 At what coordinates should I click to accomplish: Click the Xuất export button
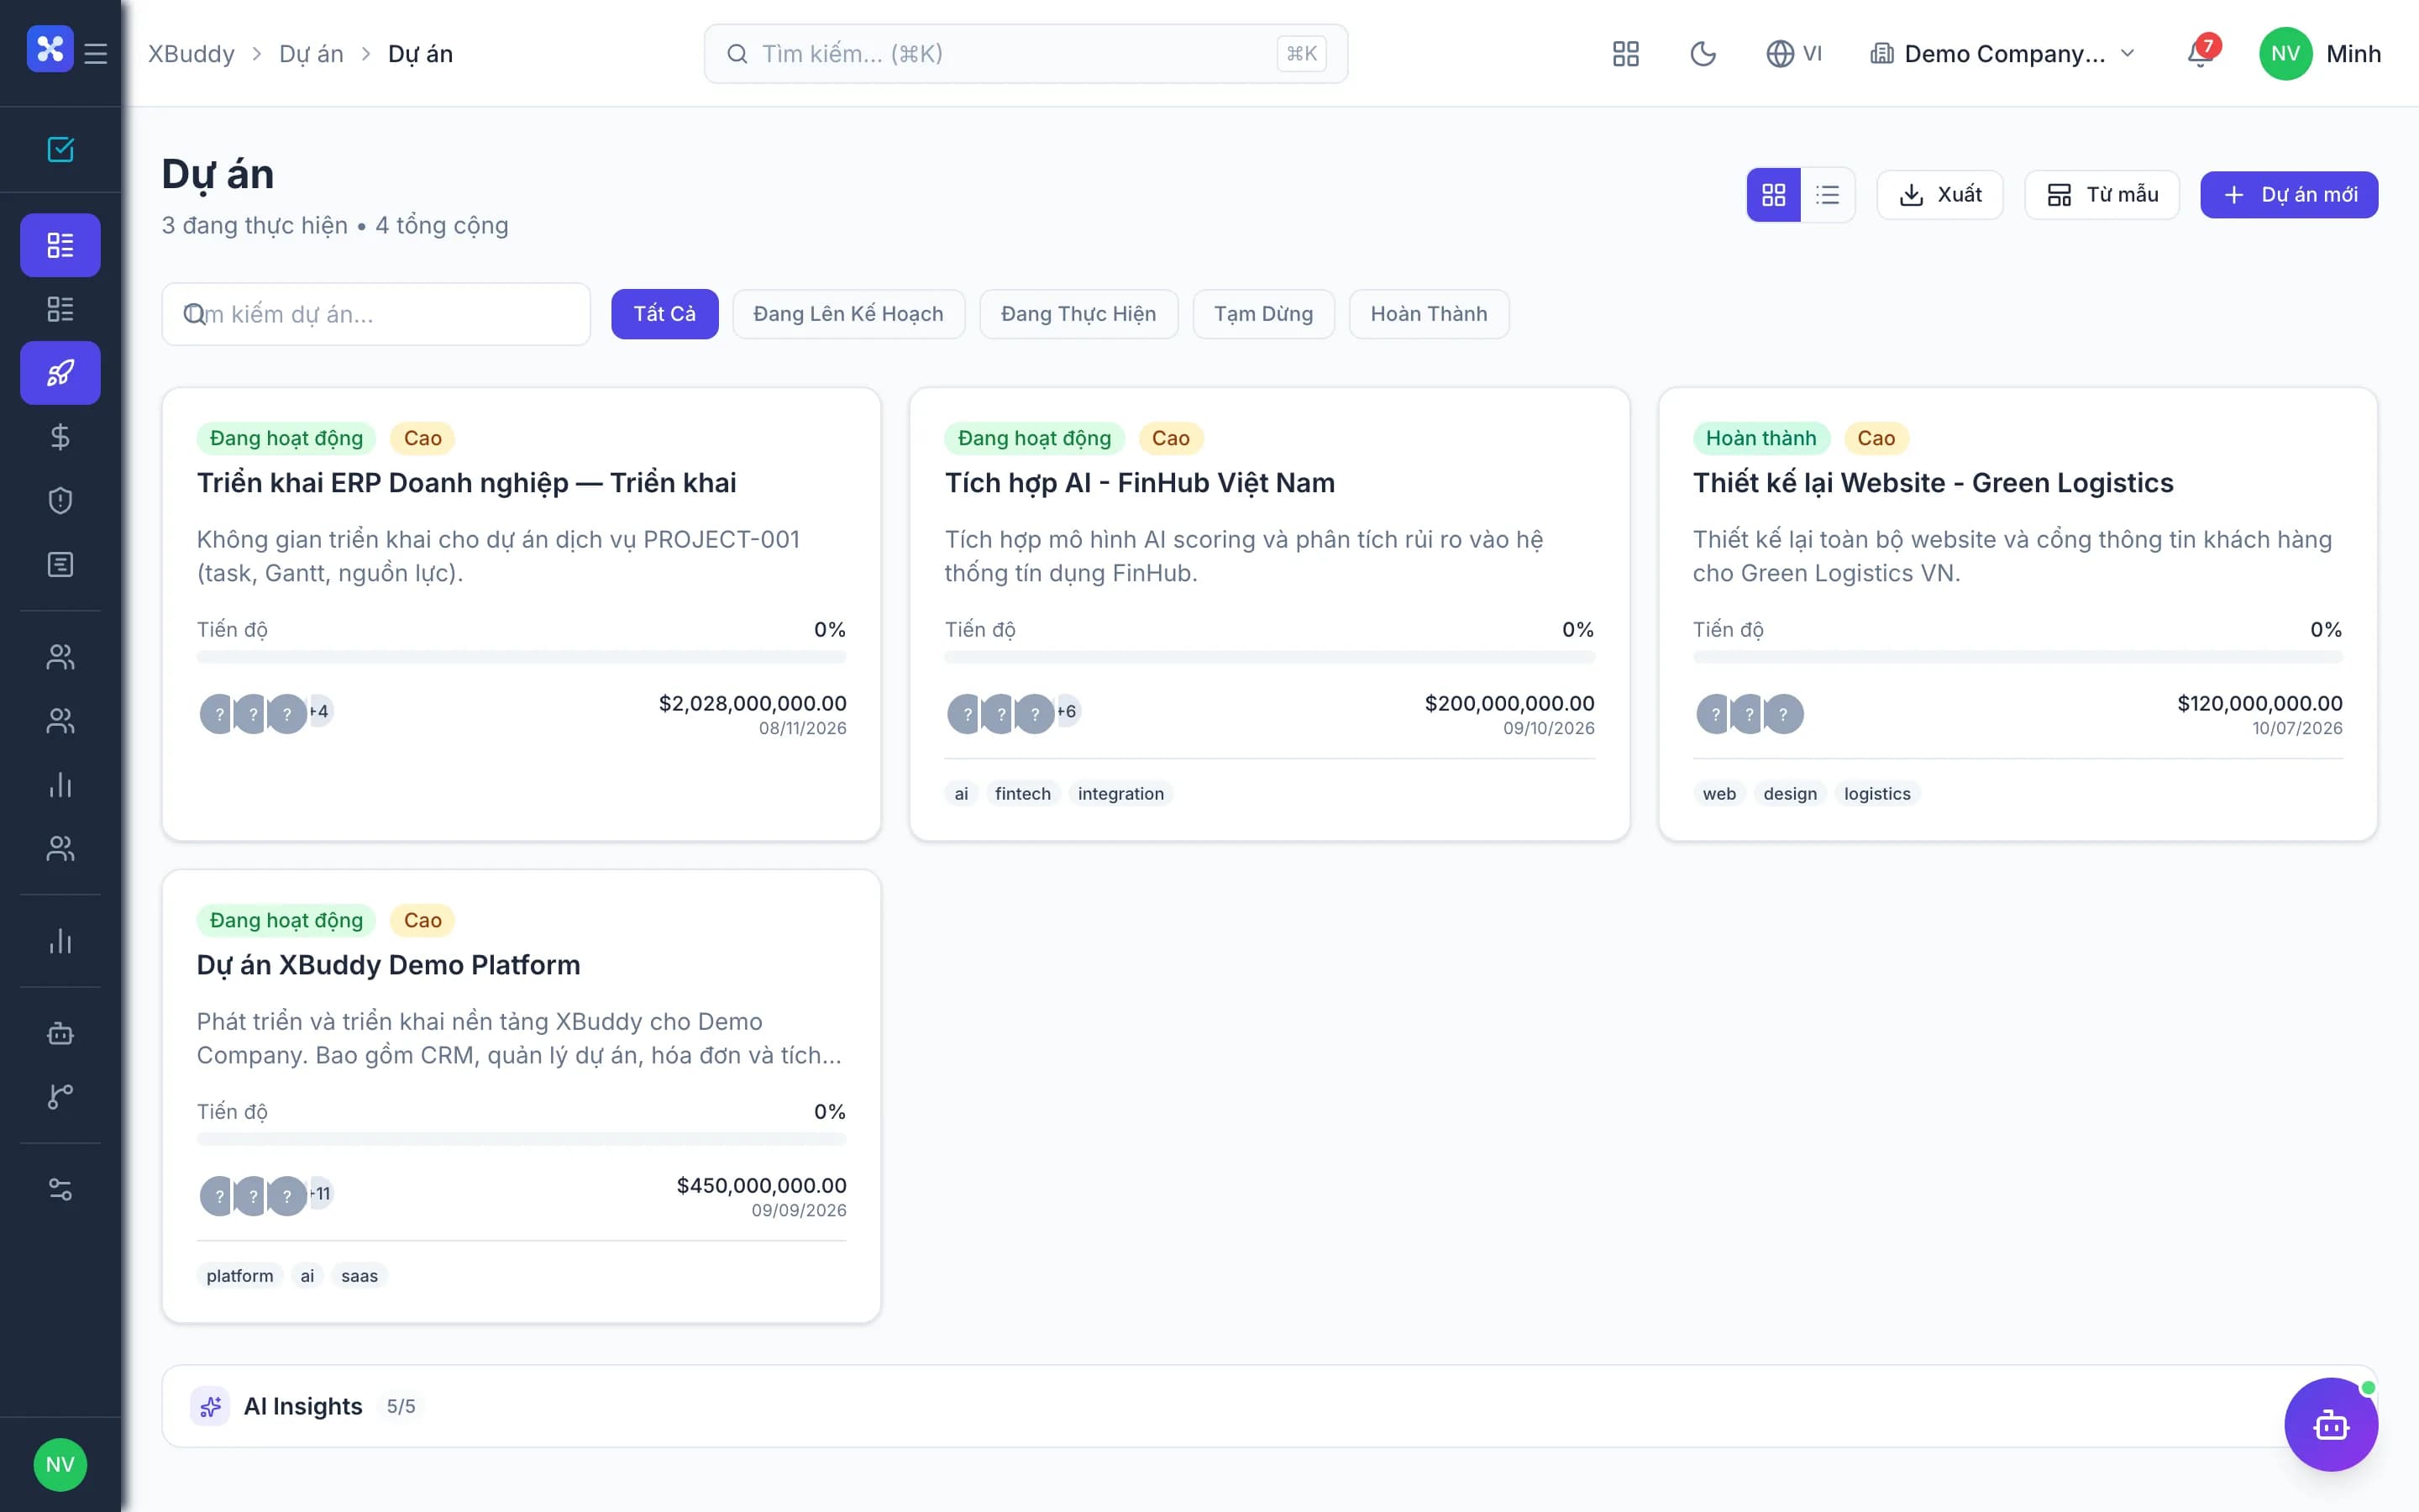click(1939, 194)
